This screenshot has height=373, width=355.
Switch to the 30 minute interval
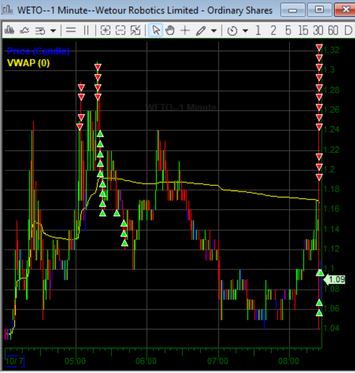tap(318, 31)
